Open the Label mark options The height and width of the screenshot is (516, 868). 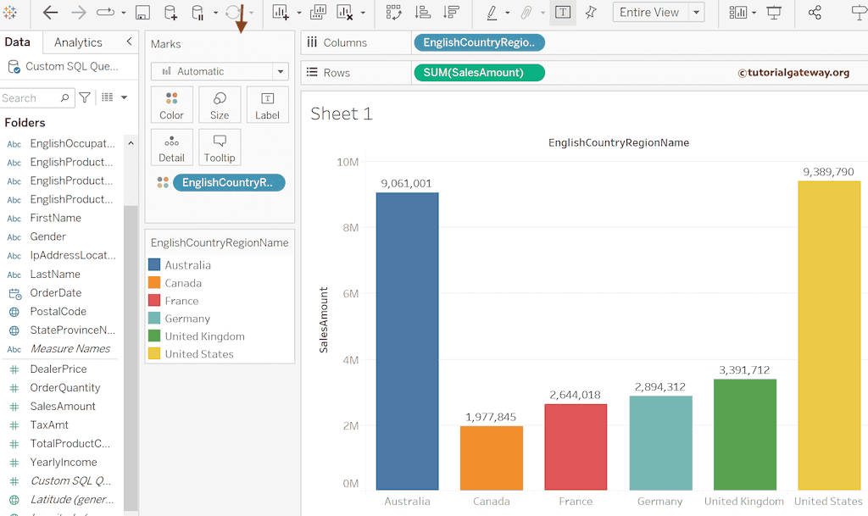tap(267, 104)
